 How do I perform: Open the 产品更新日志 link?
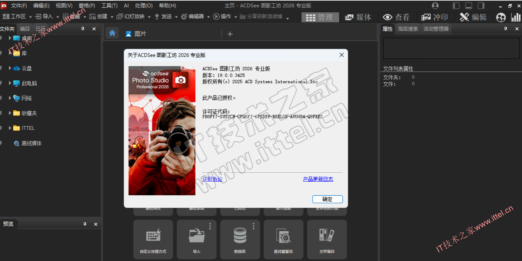(318, 179)
